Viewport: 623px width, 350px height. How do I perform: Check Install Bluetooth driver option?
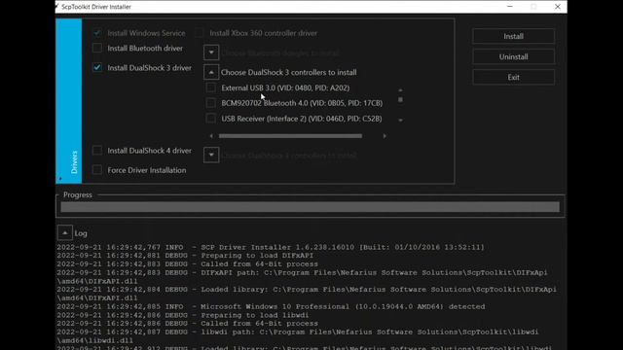click(x=97, y=48)
